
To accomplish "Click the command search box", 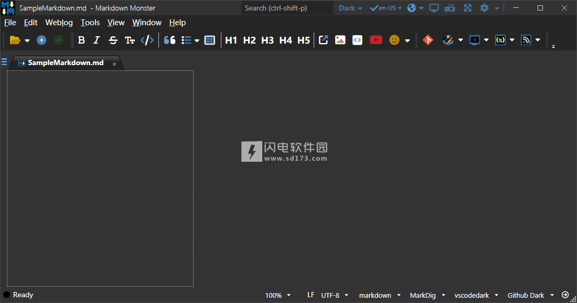I will click(286, 8).
